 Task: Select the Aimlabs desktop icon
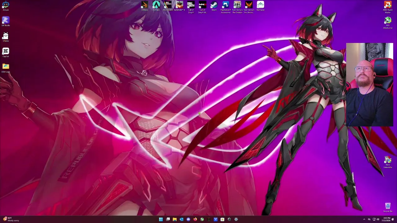(x=156, y=6)
